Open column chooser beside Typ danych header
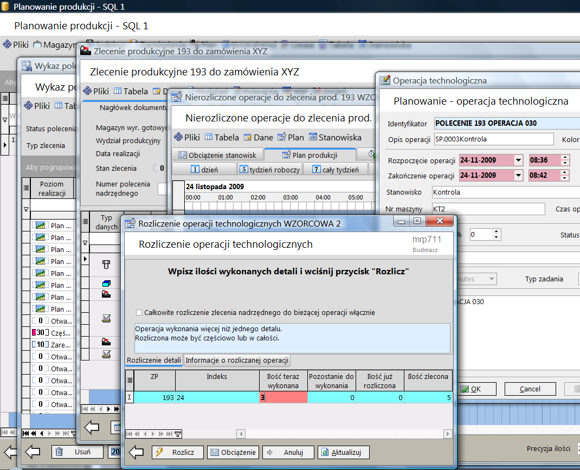Screen dimensions: 580x470 tap(85, 222)
